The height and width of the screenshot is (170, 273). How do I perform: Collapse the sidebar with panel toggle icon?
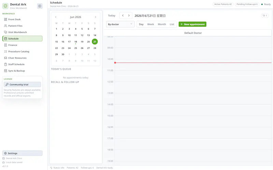point(40,6)
